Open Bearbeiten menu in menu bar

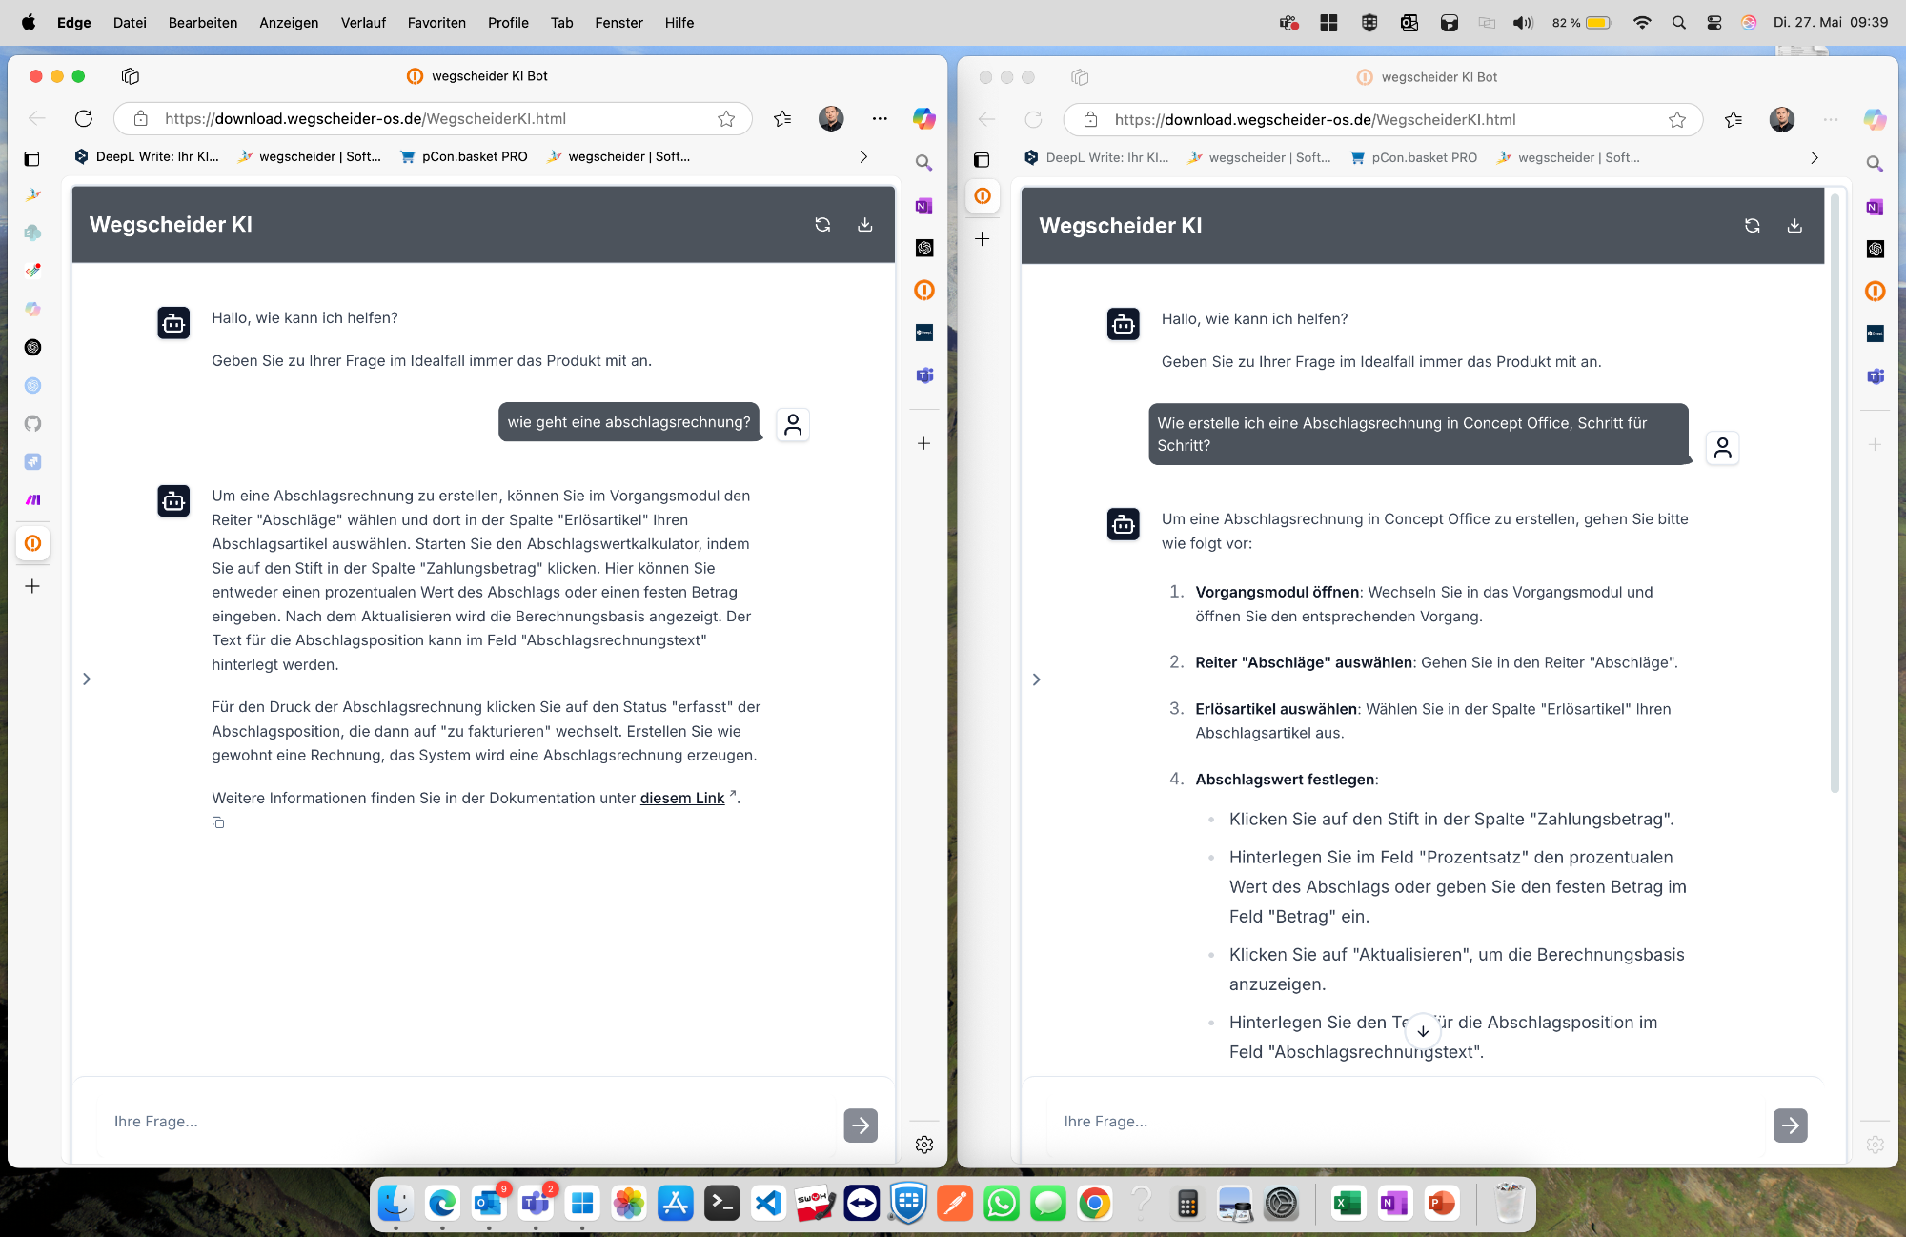pos(203,23)
